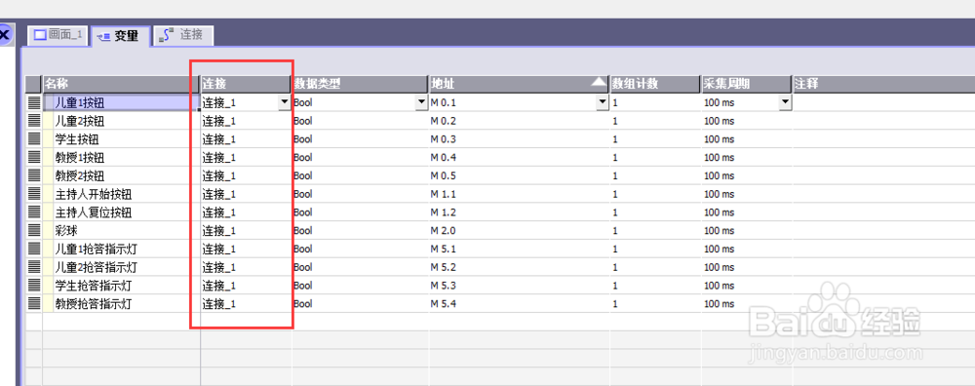Image resolution: width=975 pixels, height=386 pixels.
Task: Sort by 连接 column header
Action: click(x=246, y=84)
